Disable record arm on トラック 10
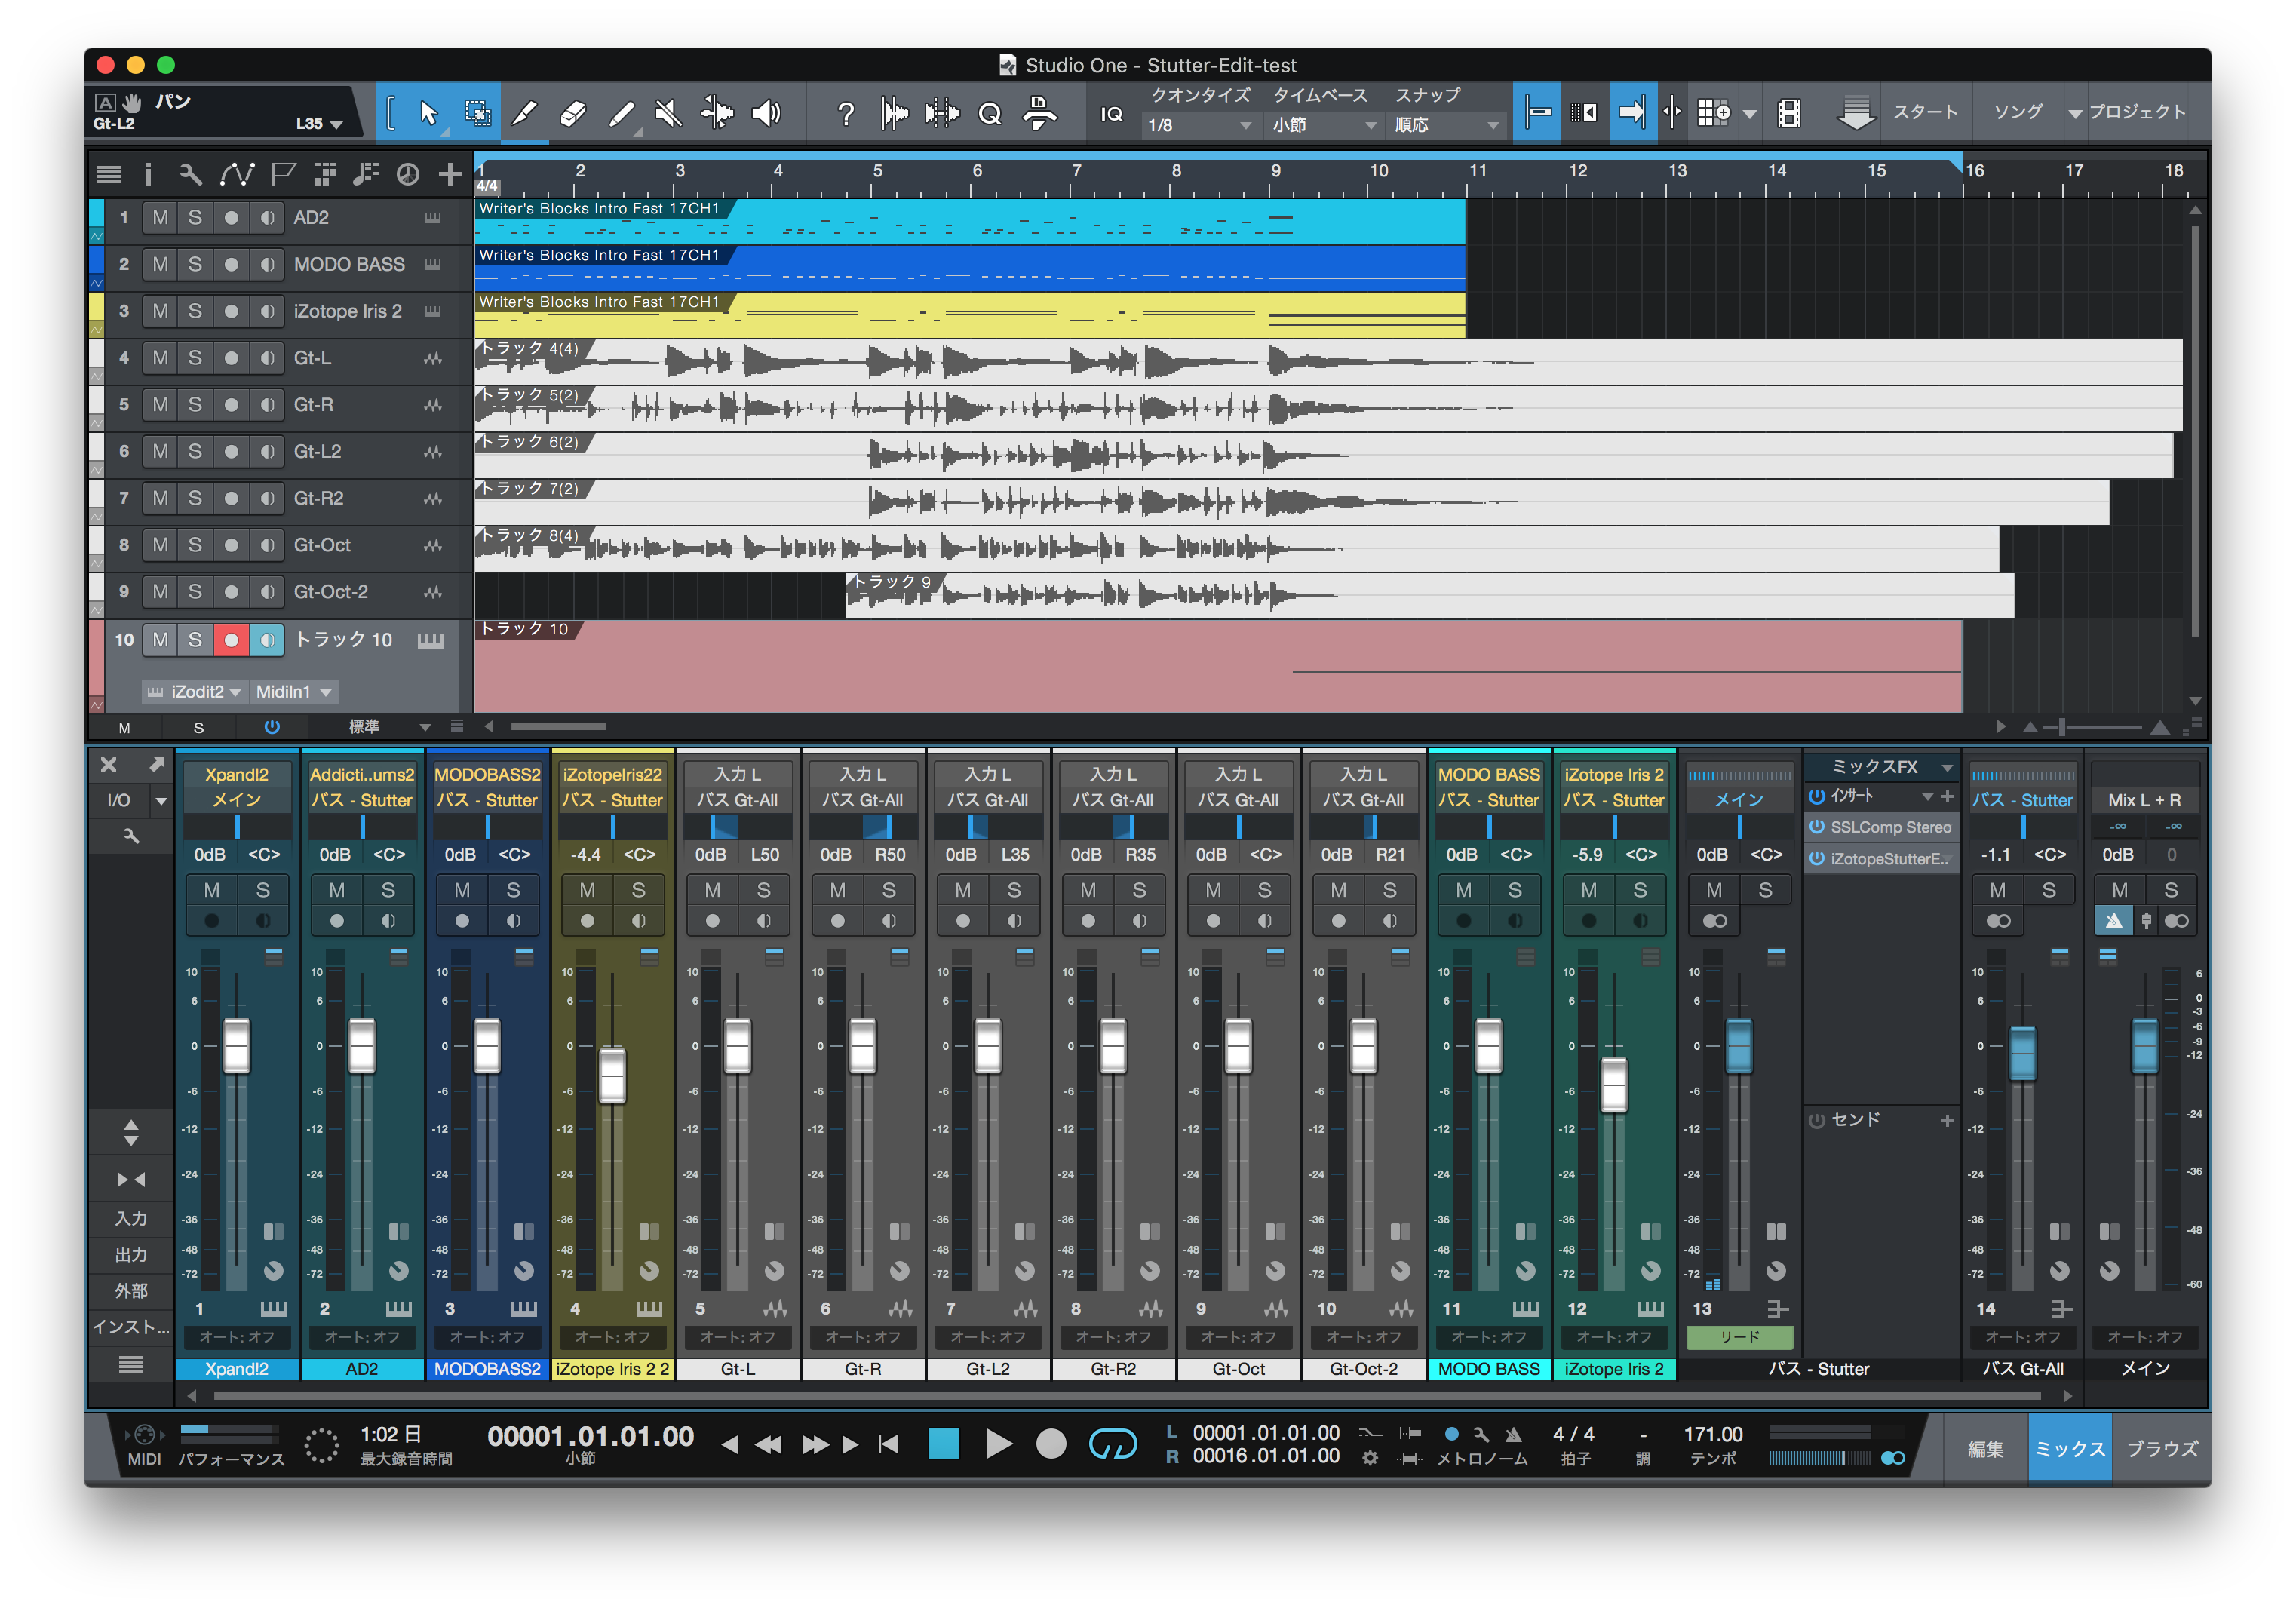Image resolution: width=2296 pixels, height=1608 pixels. 231,640
